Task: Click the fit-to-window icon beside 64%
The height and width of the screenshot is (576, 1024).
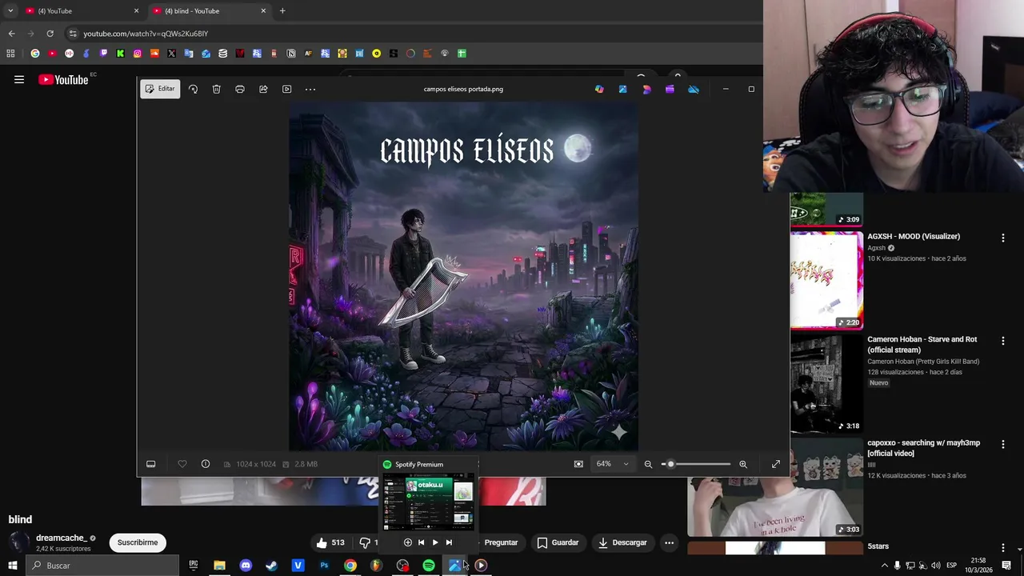Action: 578,464
